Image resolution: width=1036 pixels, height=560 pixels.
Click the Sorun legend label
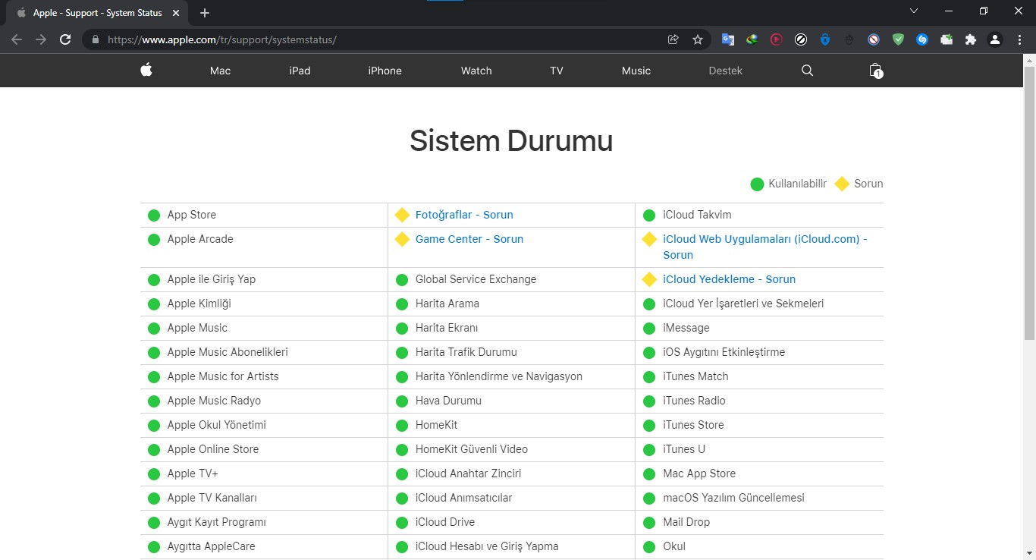pyautogui.click(x=868, y=184)
